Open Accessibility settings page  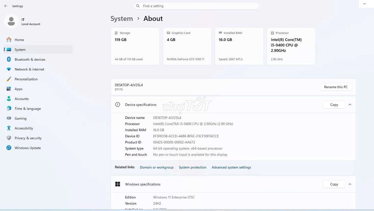point(38,128)
